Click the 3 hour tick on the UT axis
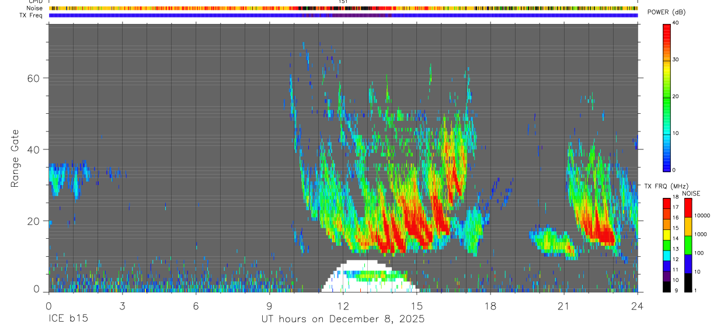Viewport: 717px width, 331px height. coord(123,305)
